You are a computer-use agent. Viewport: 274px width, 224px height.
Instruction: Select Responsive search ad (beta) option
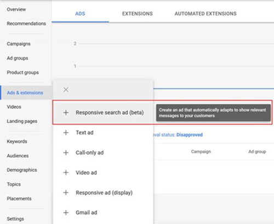click(103, 113)
